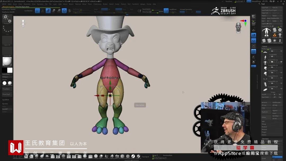
Task: Toggle the Live Boolean button
Action: (28, 11)
